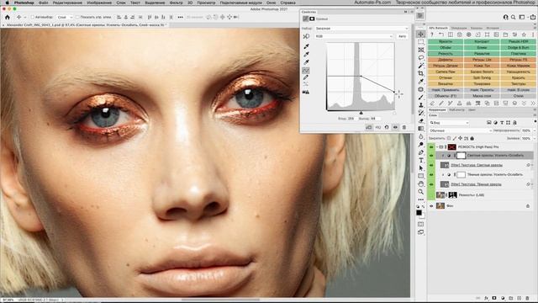Open the Изображение menu
This screenshot has height=303, width=538.
click(x=99, y=3)
